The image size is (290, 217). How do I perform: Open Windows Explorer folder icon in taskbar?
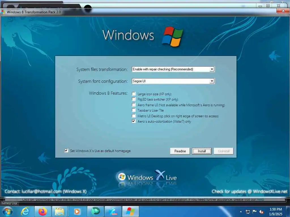[x=59, y=212]
